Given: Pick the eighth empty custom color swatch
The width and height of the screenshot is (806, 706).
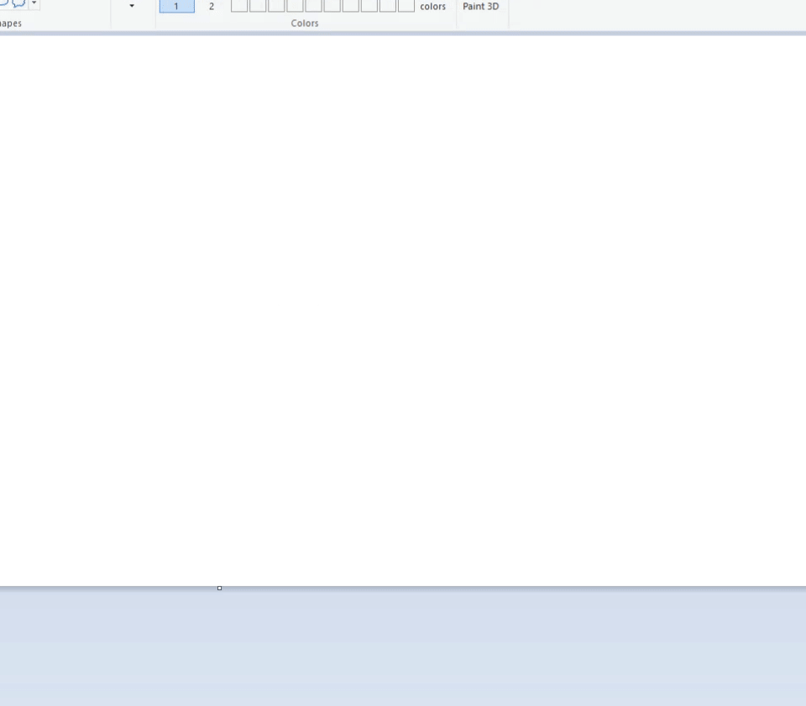Looking at the screenshot, I should [369, 5].
